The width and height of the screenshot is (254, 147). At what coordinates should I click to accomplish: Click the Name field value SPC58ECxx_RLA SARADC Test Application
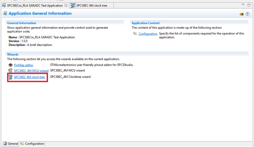tap(47, 37)
